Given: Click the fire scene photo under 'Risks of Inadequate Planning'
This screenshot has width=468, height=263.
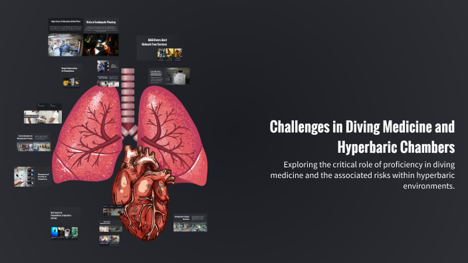Looking at the screenshot, I should pos(101,44).
